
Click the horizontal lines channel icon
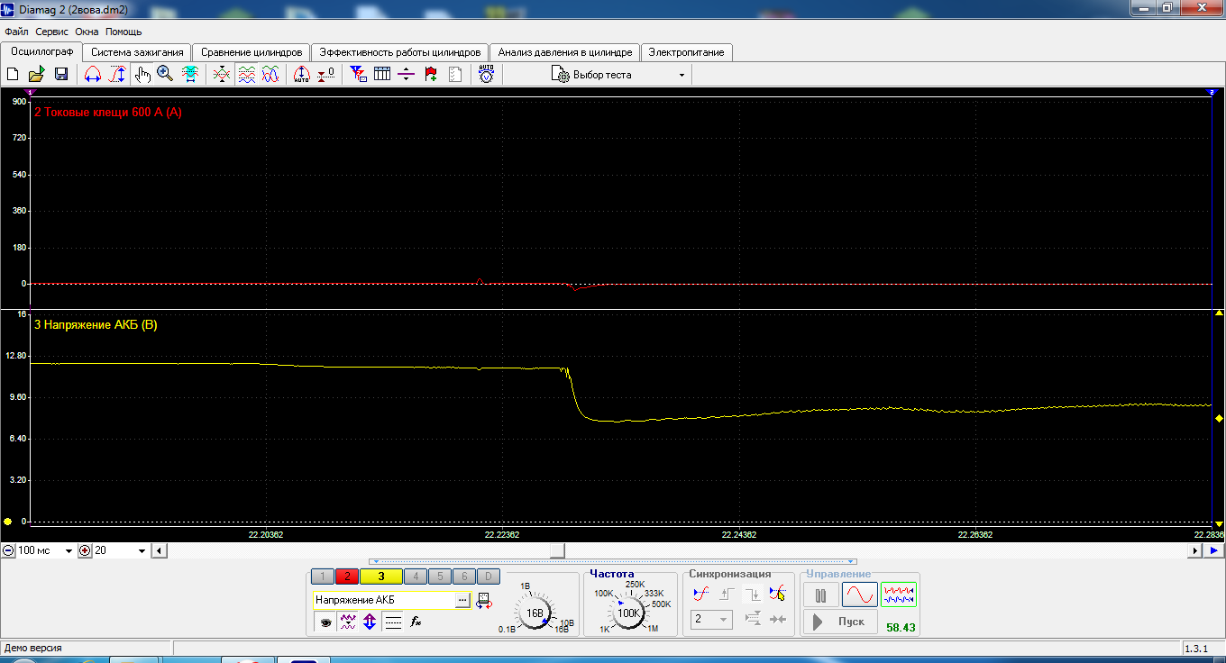point(393,622)
